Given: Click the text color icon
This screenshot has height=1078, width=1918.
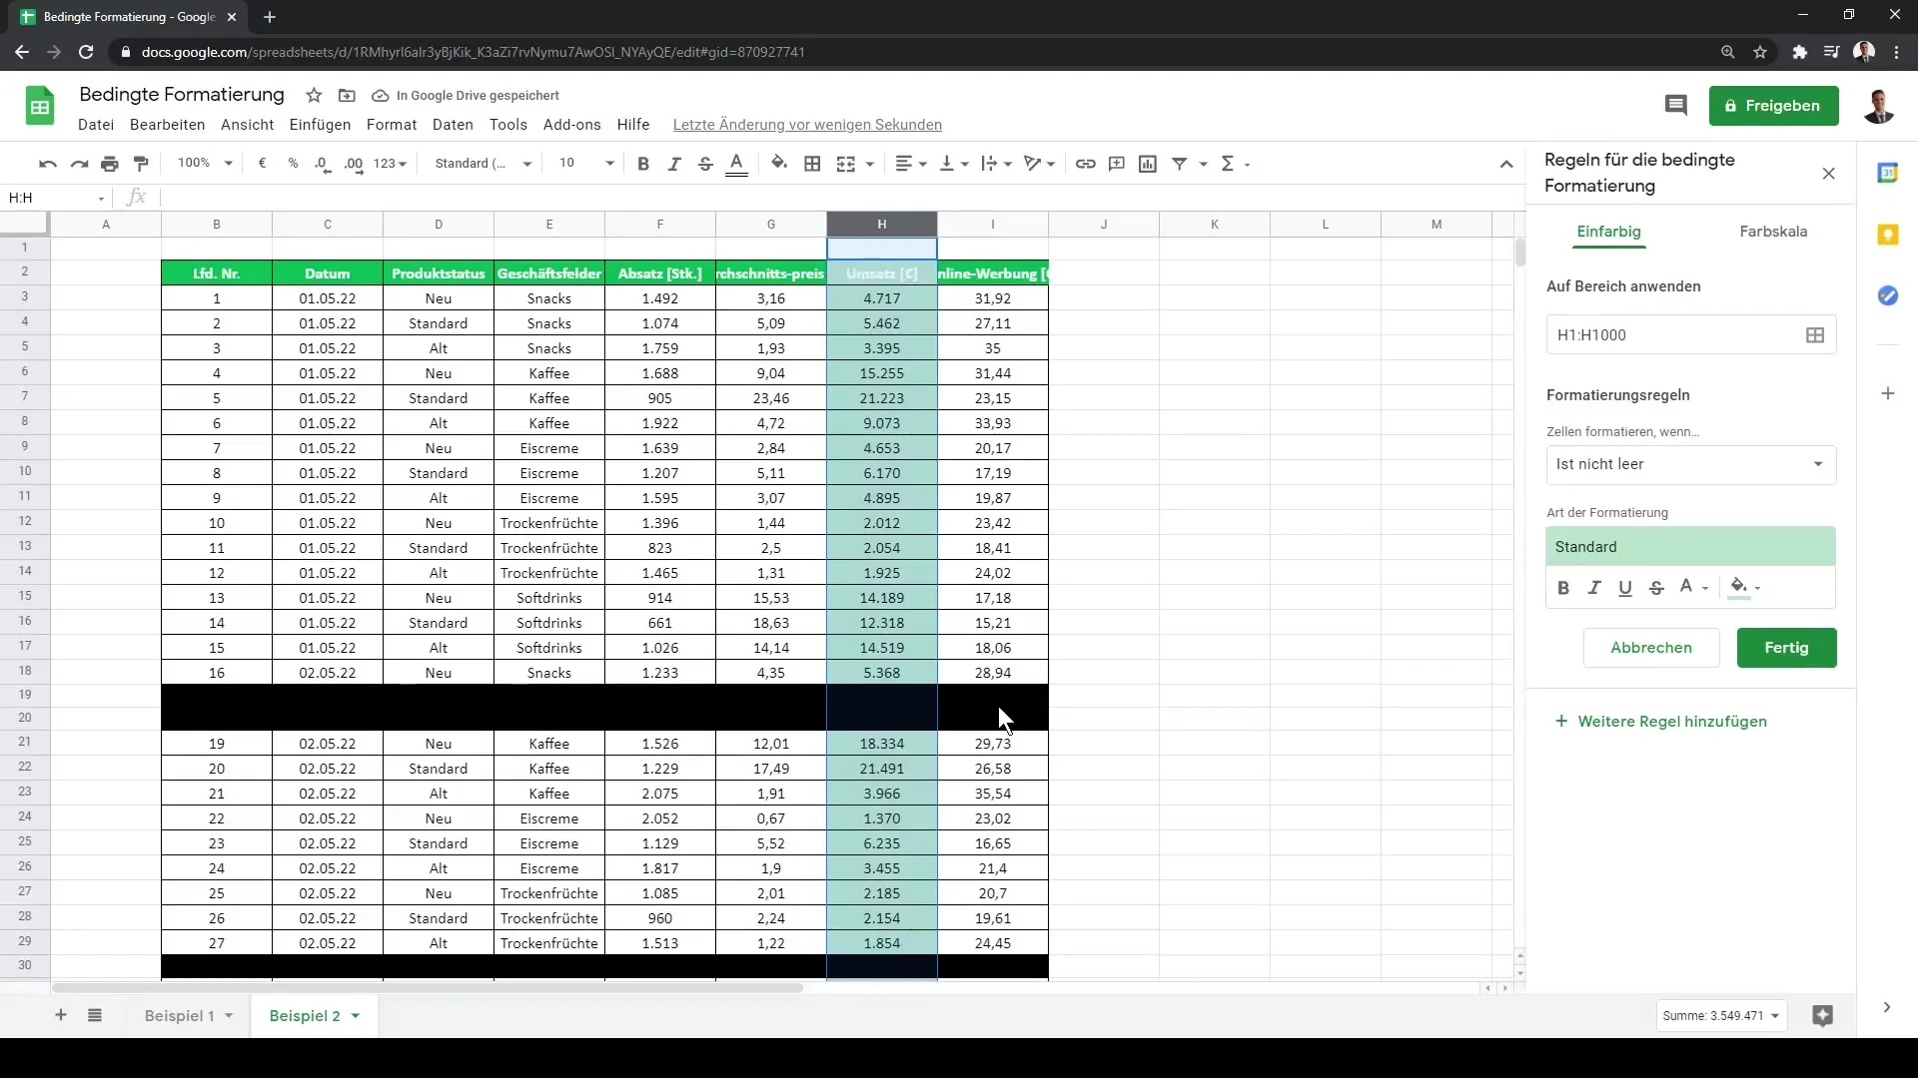Looking at the screenshot, I should tap(1687, 588).
